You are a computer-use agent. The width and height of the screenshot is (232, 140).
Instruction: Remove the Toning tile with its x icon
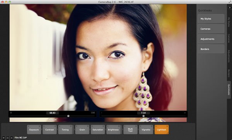point(60,126)
